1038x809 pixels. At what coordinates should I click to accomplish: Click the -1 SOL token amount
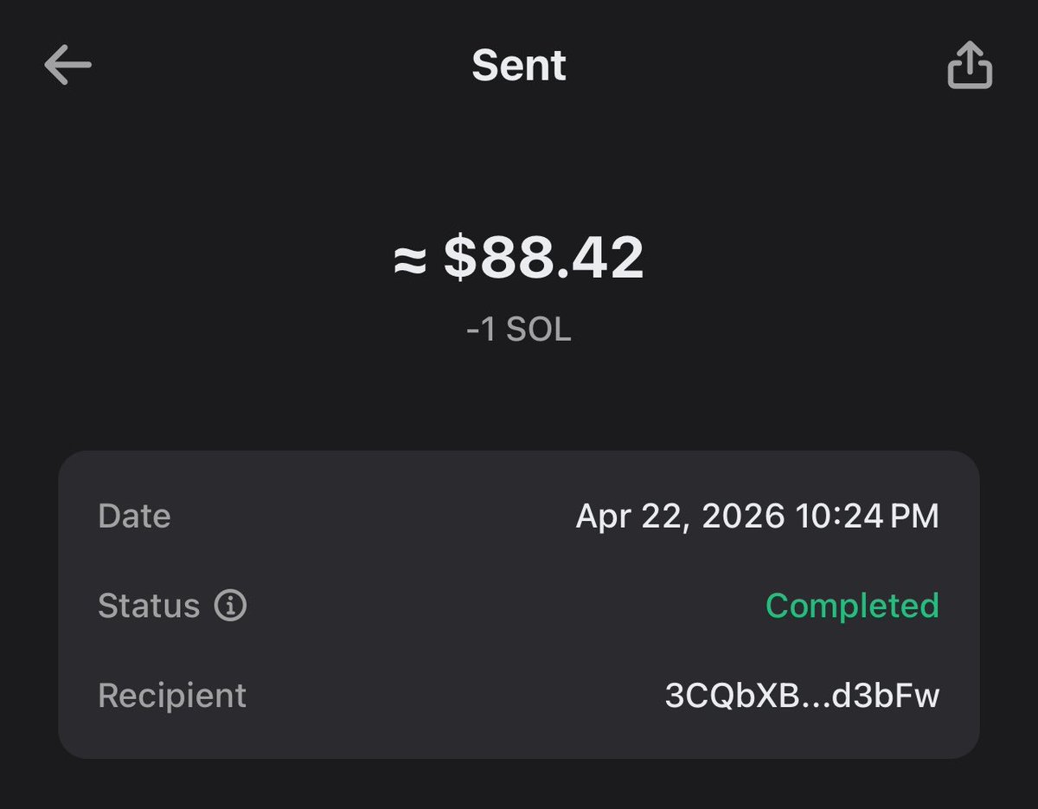[x=519, y=331]
